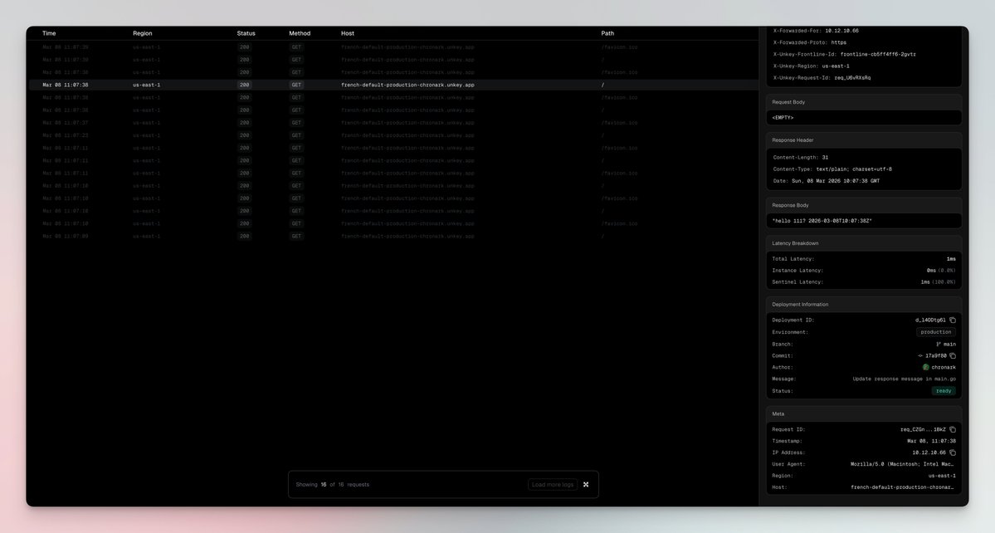
Task: Click the Status column header
Action: 246,34
